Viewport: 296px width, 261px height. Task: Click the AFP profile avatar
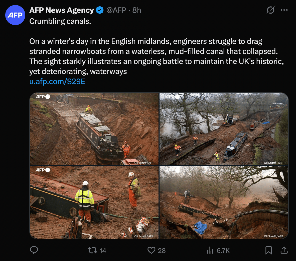point(15,15)
